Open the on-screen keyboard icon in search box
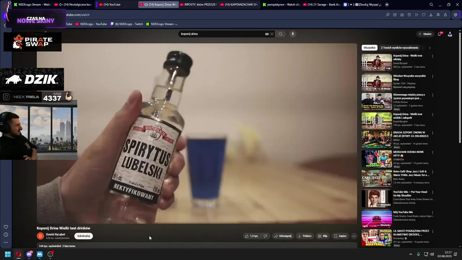 [x=267, y=34]
